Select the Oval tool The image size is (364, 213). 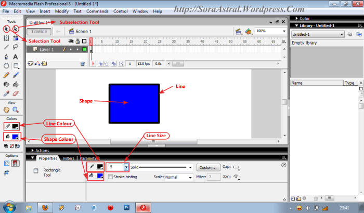(x=6, y=66)
